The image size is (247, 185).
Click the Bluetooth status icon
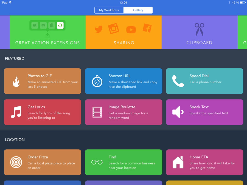click(229, 2)
